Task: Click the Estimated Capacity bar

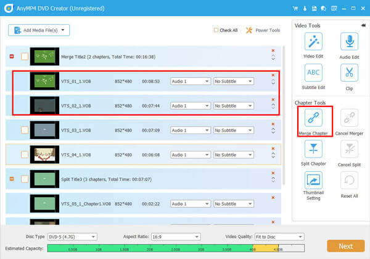Action: 176,248
